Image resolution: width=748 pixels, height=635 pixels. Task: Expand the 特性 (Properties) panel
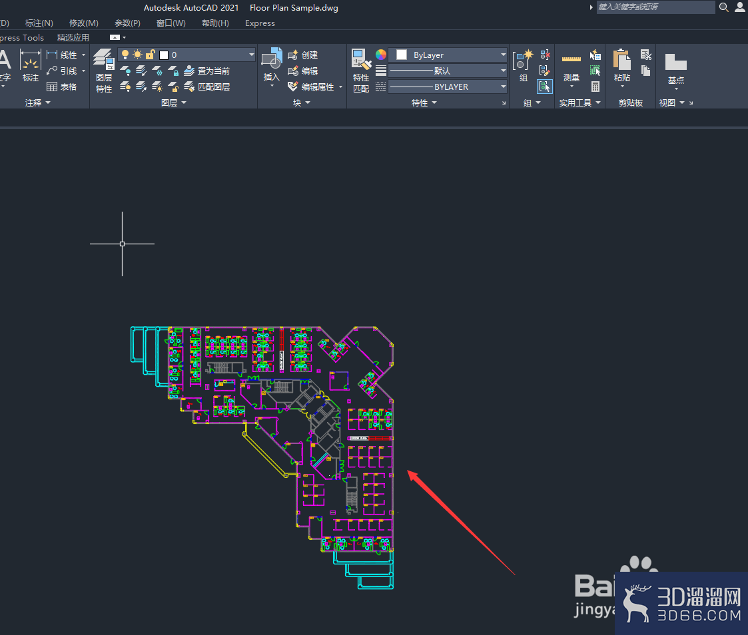(424, 103)
